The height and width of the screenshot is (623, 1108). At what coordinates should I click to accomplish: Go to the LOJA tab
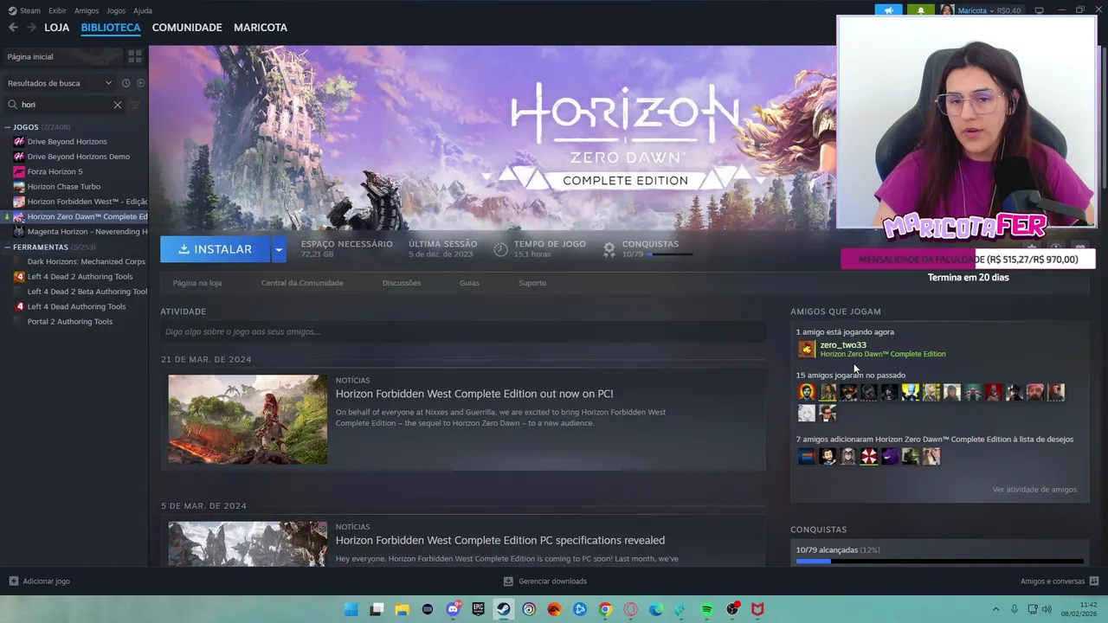pos(57,28)
